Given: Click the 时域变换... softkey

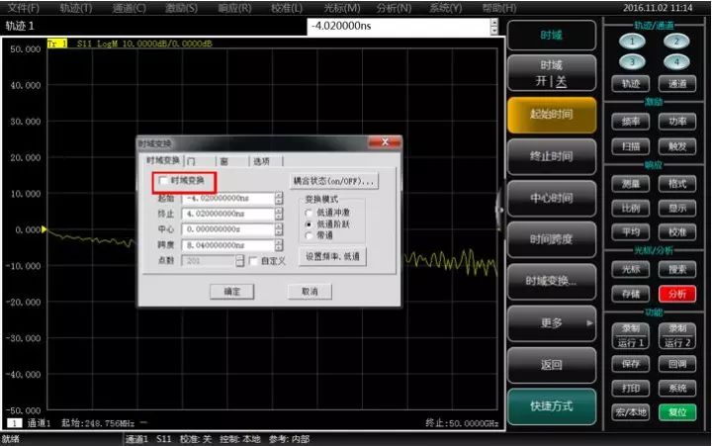Looking at the screenshot, I should [551, 282].
